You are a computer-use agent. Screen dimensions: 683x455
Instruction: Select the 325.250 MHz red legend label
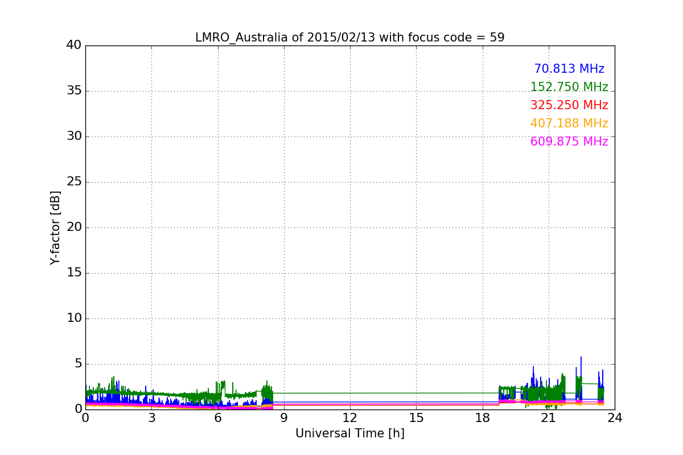(x=569, y=105)
